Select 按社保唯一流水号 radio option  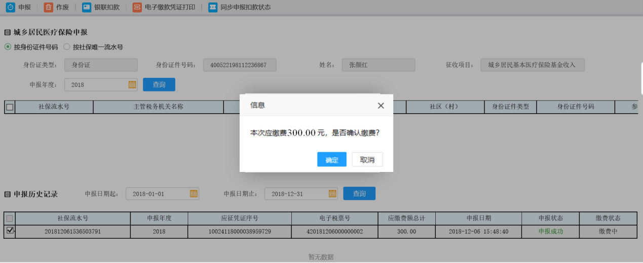[x=67, y=47]
